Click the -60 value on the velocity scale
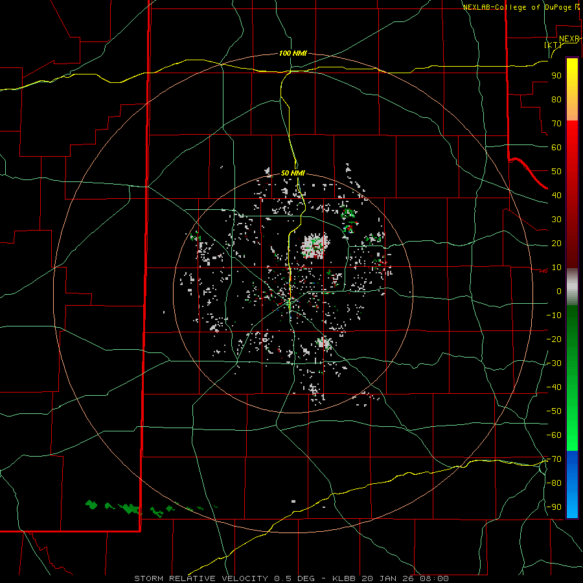583x583 pixels. 554,435
